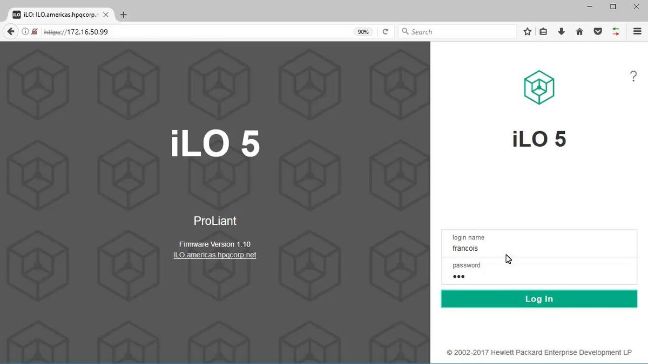Maximize the browser window
648x364 pixels.
pyautogui.click(x=613, y=6)
